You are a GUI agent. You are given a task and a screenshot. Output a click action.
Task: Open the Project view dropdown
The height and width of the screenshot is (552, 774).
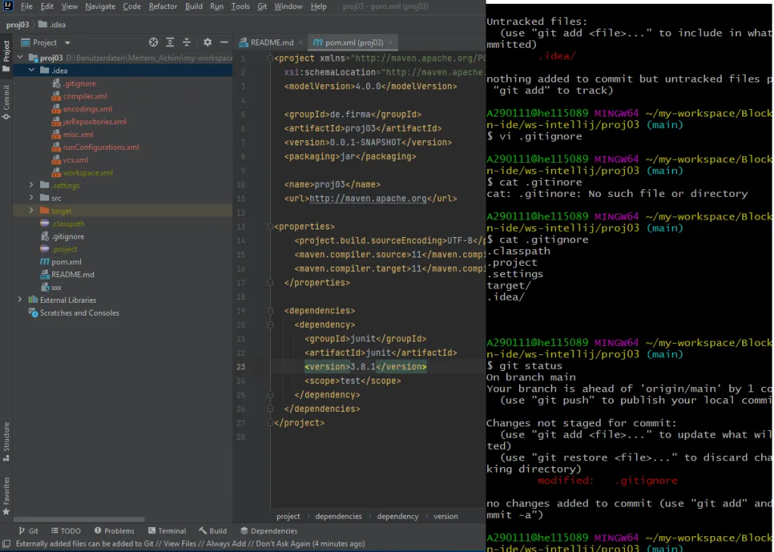point(45,42)
